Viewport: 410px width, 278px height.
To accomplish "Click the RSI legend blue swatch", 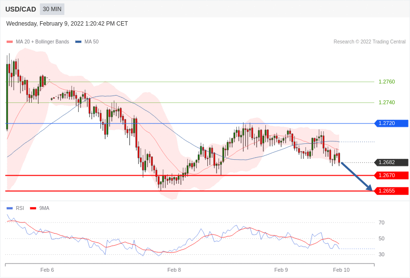I will [x=10, y=208].
